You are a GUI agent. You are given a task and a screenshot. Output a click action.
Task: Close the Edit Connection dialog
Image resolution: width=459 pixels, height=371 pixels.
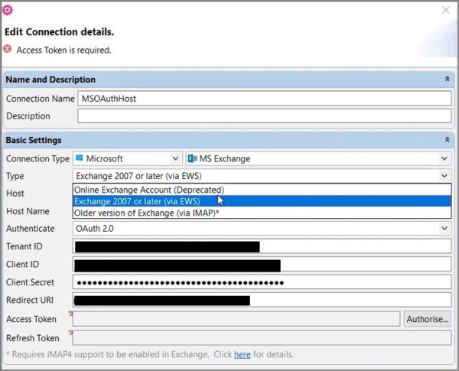click(x=446, y=10)
